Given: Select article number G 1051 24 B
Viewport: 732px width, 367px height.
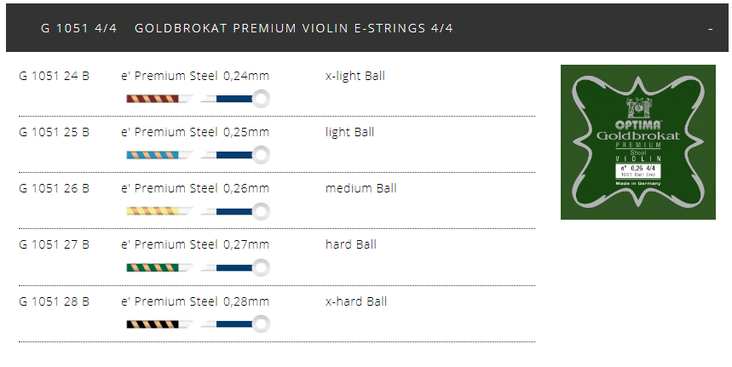Looking at the screenshot, I should click(x=54, y=76).
